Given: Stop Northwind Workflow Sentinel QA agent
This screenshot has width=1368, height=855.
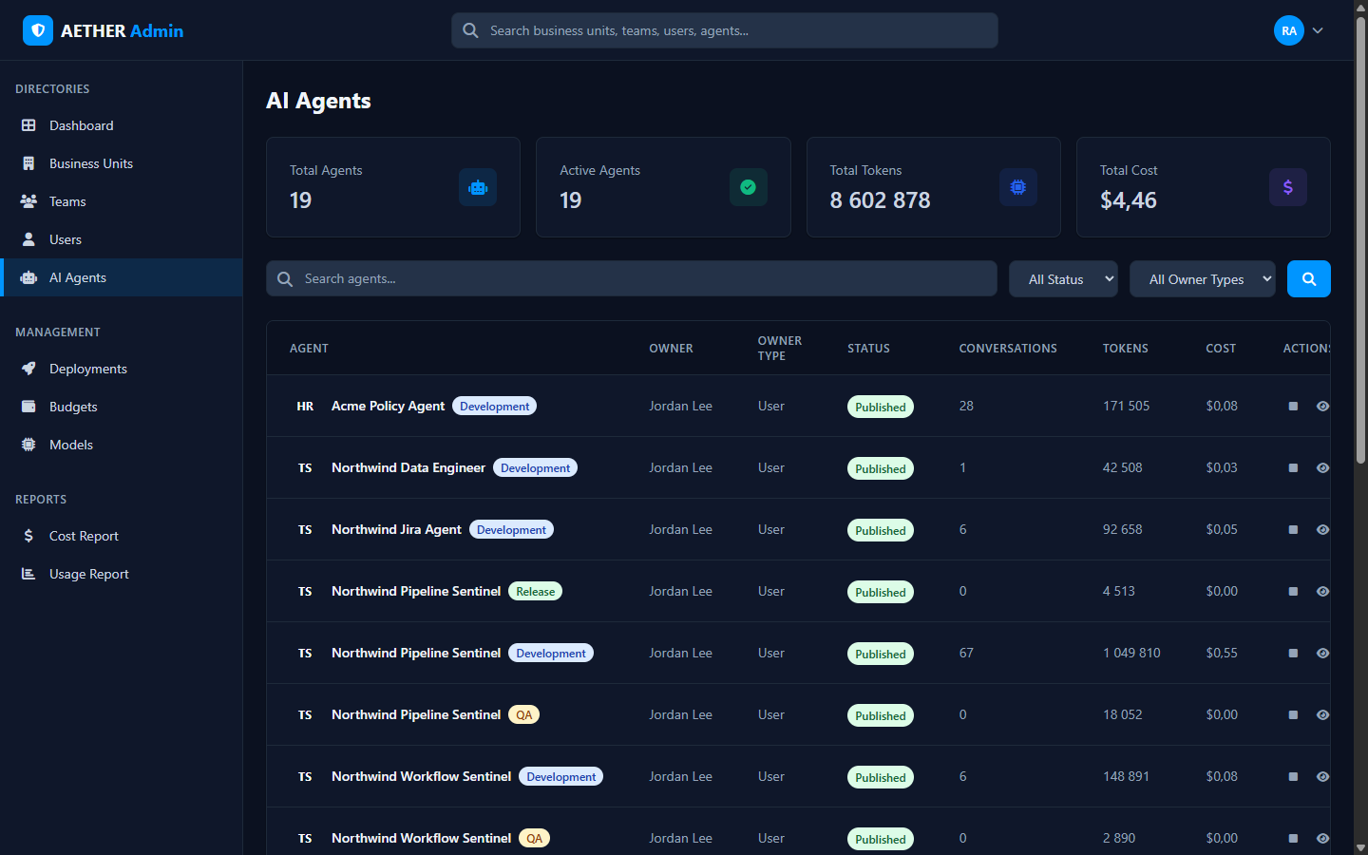Looking at the screenshot, I should [x=1293, y=838].
